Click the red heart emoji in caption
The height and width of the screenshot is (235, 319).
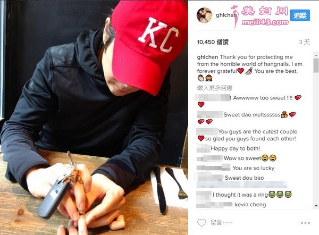pos(241,71)
